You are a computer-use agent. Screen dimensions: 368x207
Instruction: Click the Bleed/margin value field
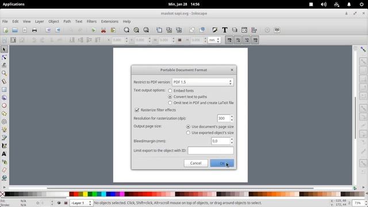coord(220,141)
